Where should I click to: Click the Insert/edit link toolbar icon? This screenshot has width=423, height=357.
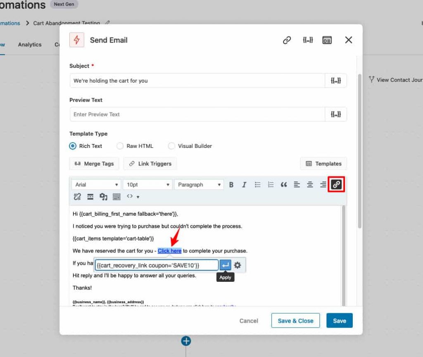(x=336, y=185)
